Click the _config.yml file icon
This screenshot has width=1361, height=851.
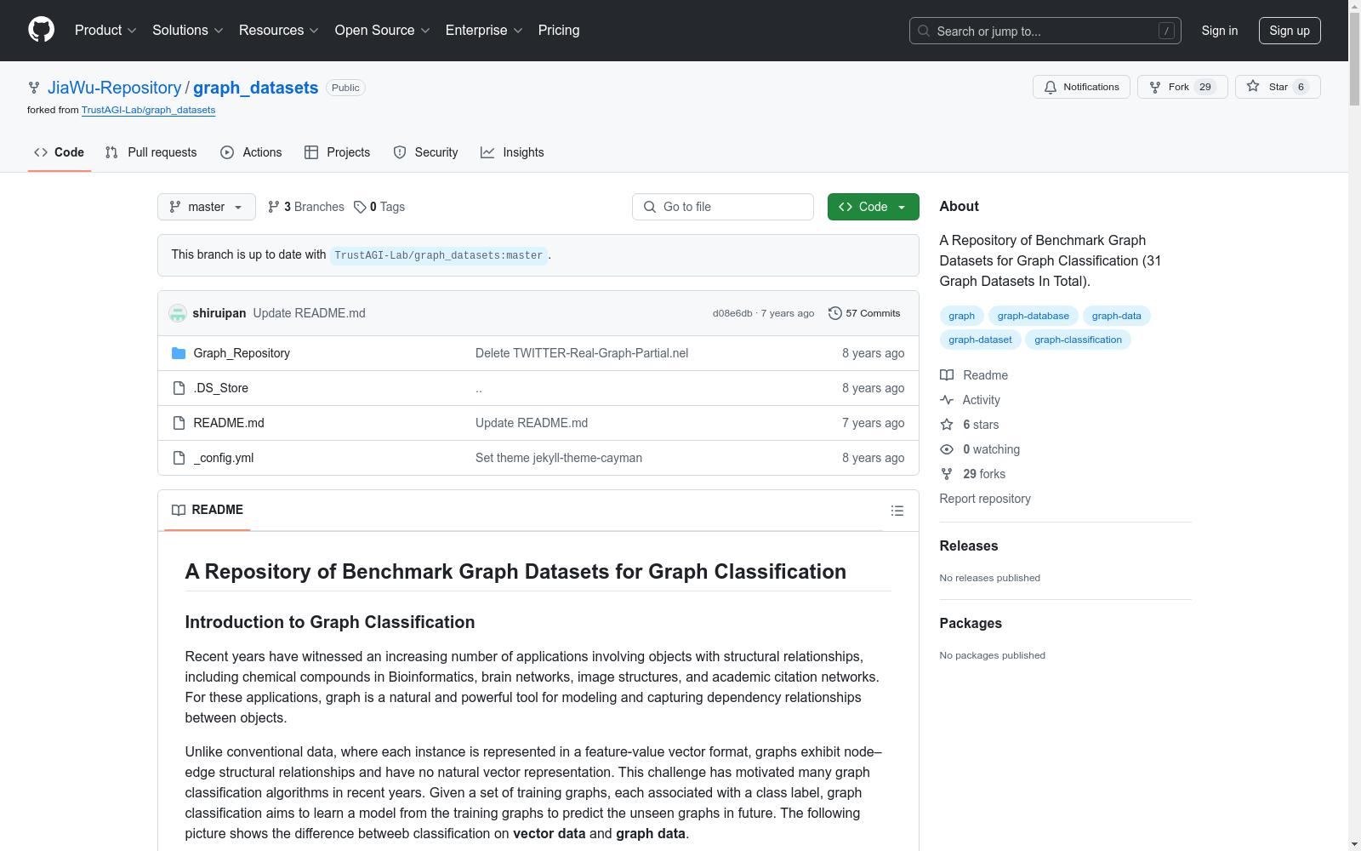[179, 458]
